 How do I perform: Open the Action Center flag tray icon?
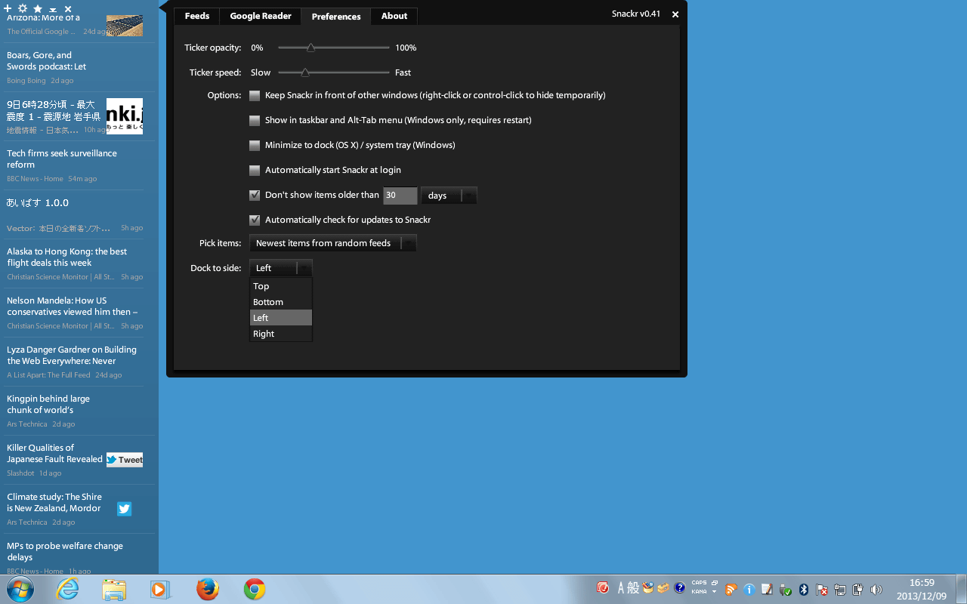pos(822,590)
